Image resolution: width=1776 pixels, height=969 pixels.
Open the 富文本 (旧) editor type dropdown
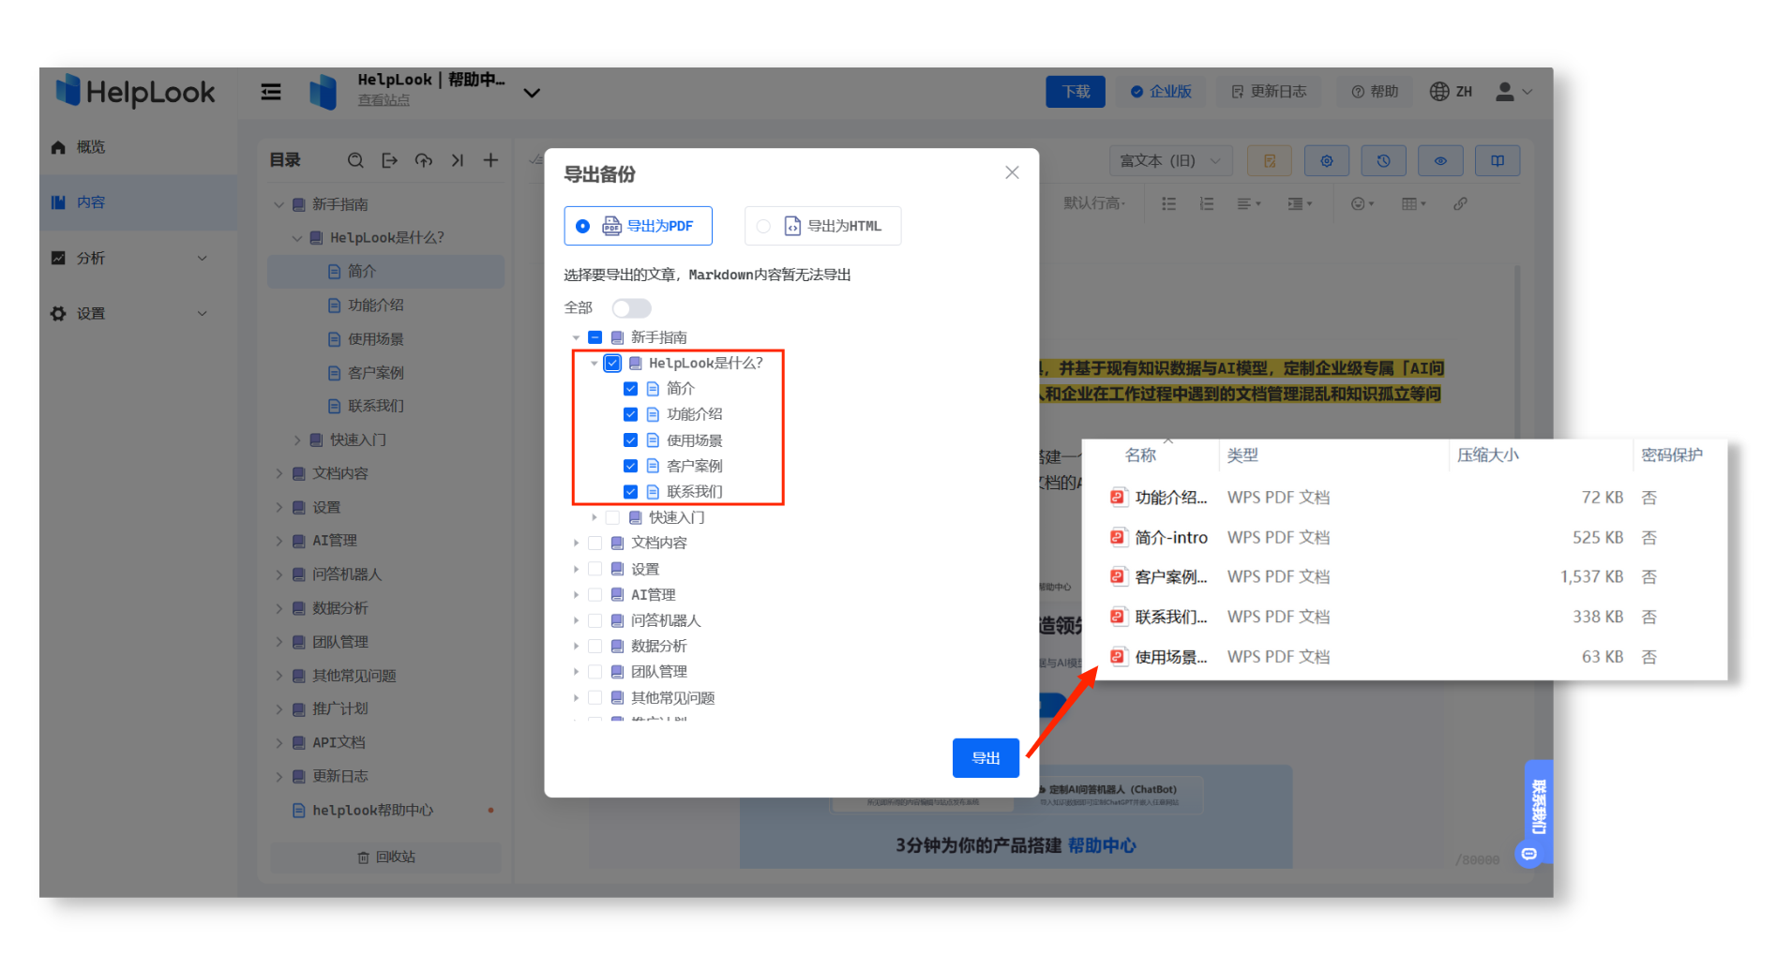[1170, 161]
